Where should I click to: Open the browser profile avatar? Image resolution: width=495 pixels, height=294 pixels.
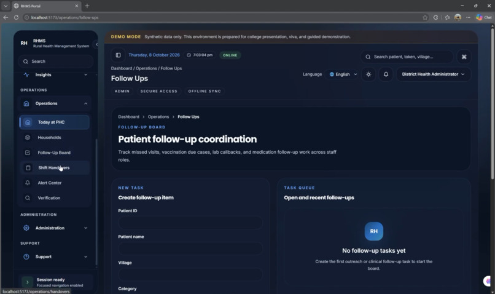[458, 17]
